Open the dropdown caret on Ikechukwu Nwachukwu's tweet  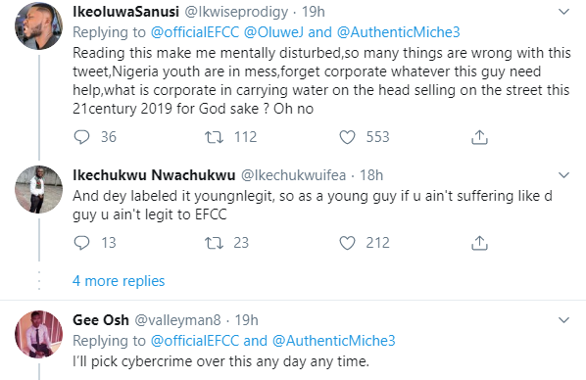[563, 175]
